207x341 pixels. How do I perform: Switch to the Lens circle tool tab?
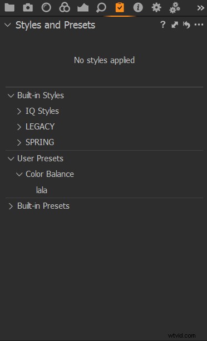46,8
